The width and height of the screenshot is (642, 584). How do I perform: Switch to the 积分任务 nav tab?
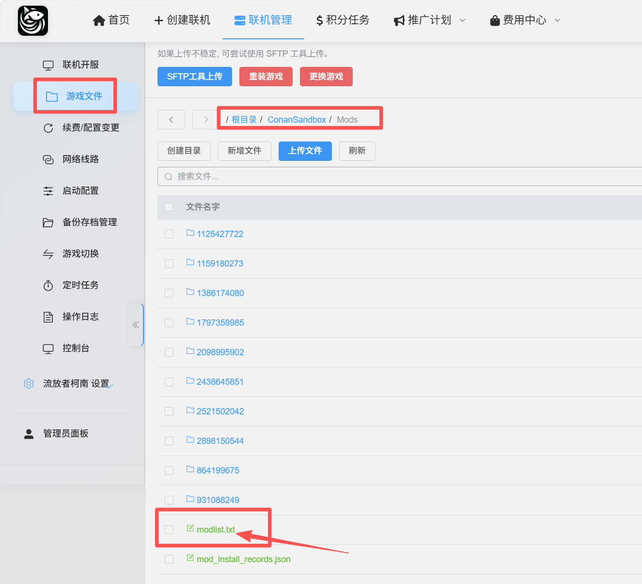(x=343, y=20)
